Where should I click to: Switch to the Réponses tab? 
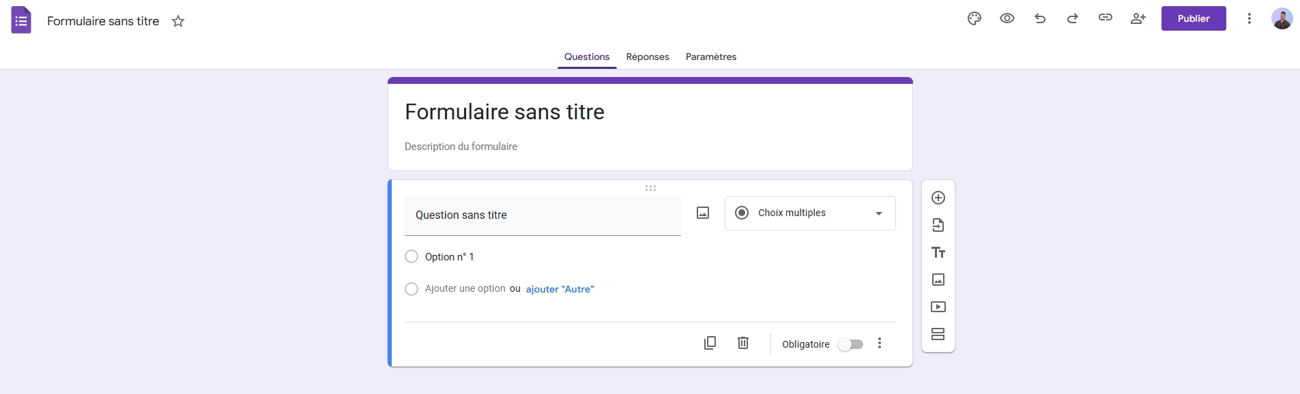(647, 57)
